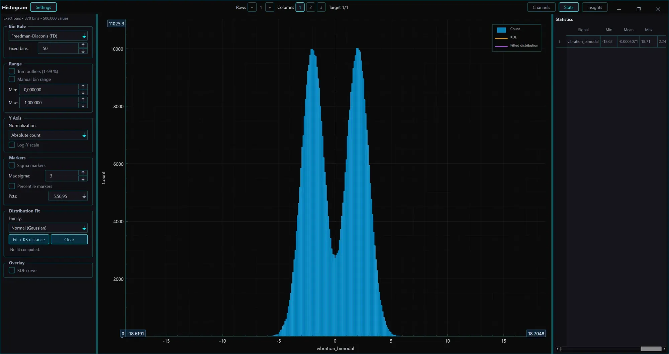669x354 pixels.
Task: Set columns to 3
Action: click(x=321, y=7)
